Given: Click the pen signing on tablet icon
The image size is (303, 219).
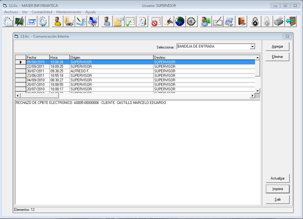Looking at the screenshot, I should click(217, 21).
